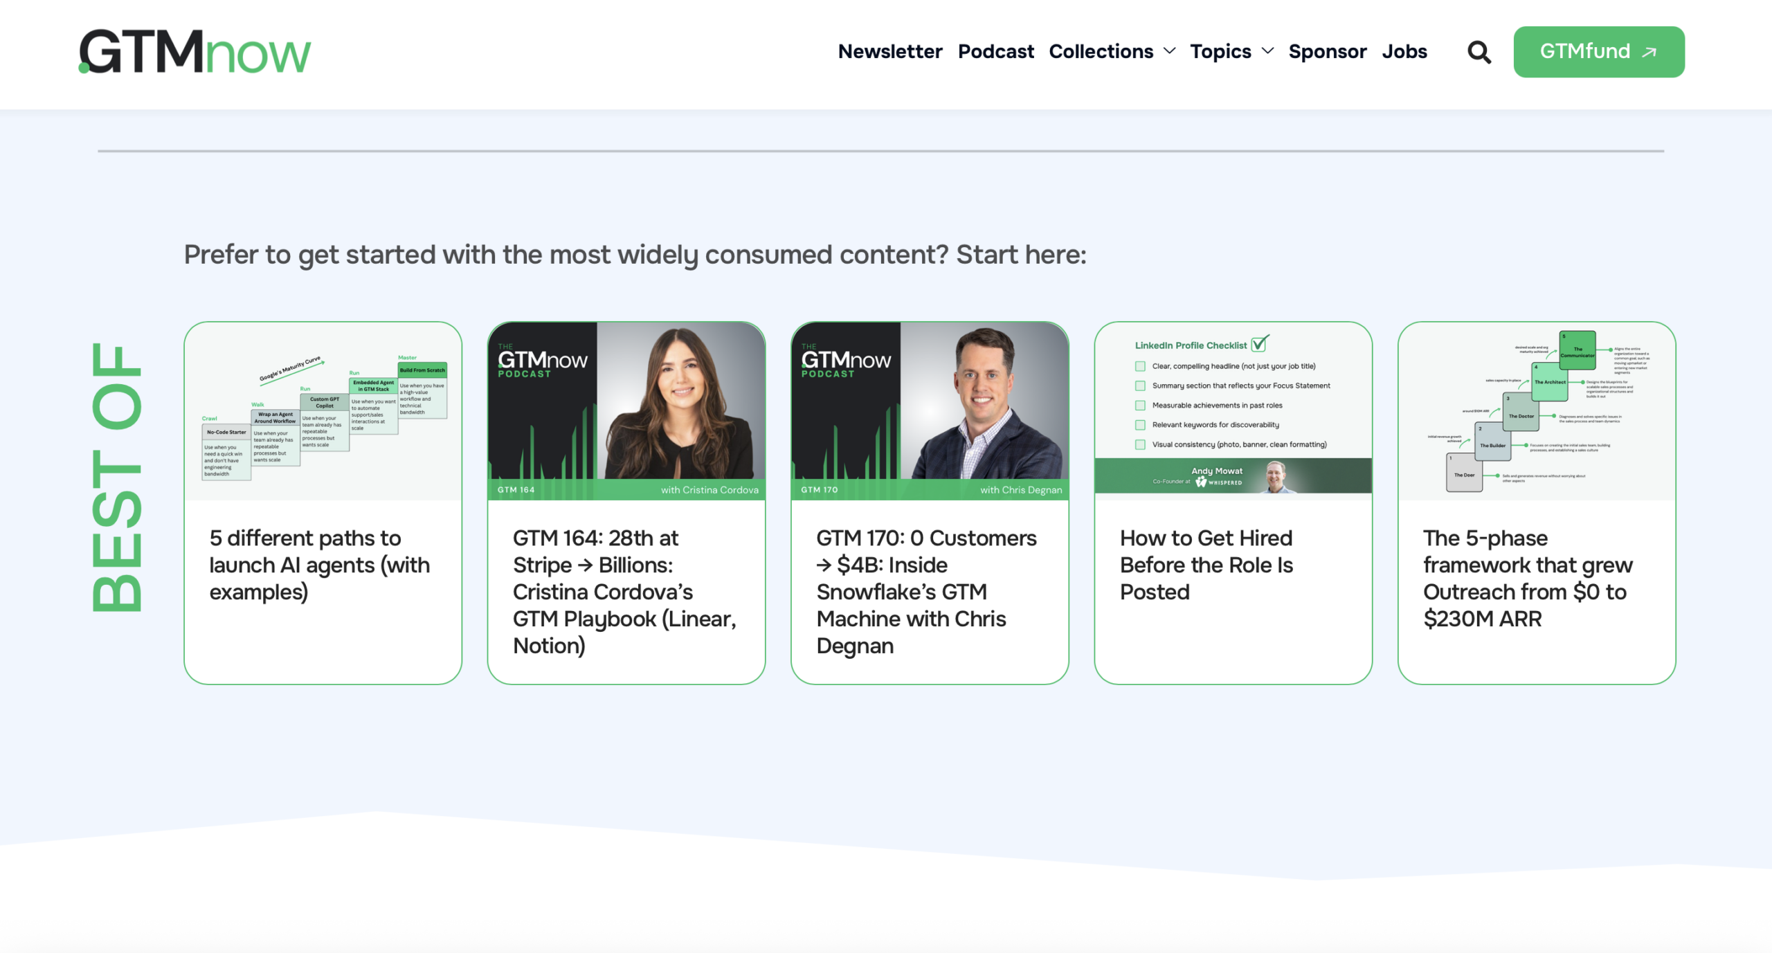The image size is (1772, 953).
Task: Click the search magnifier icon
Action: pos(1479,52)
